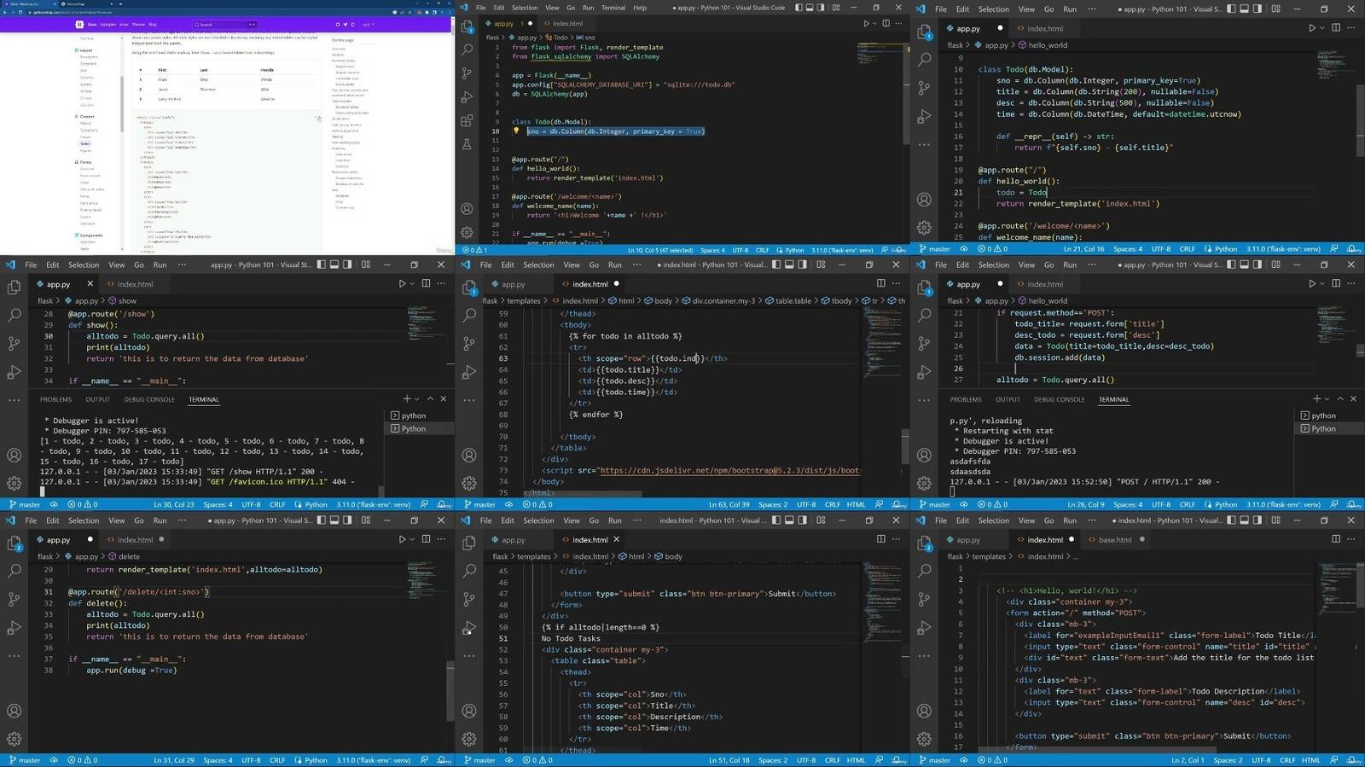1365x767 pixels.
Task: Open the Terminal menu in the menu bar
Action: [613, 8]
